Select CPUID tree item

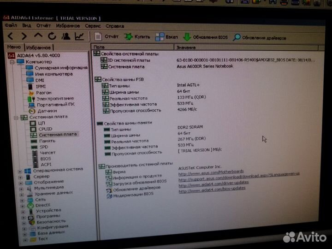tap(45, 129)
